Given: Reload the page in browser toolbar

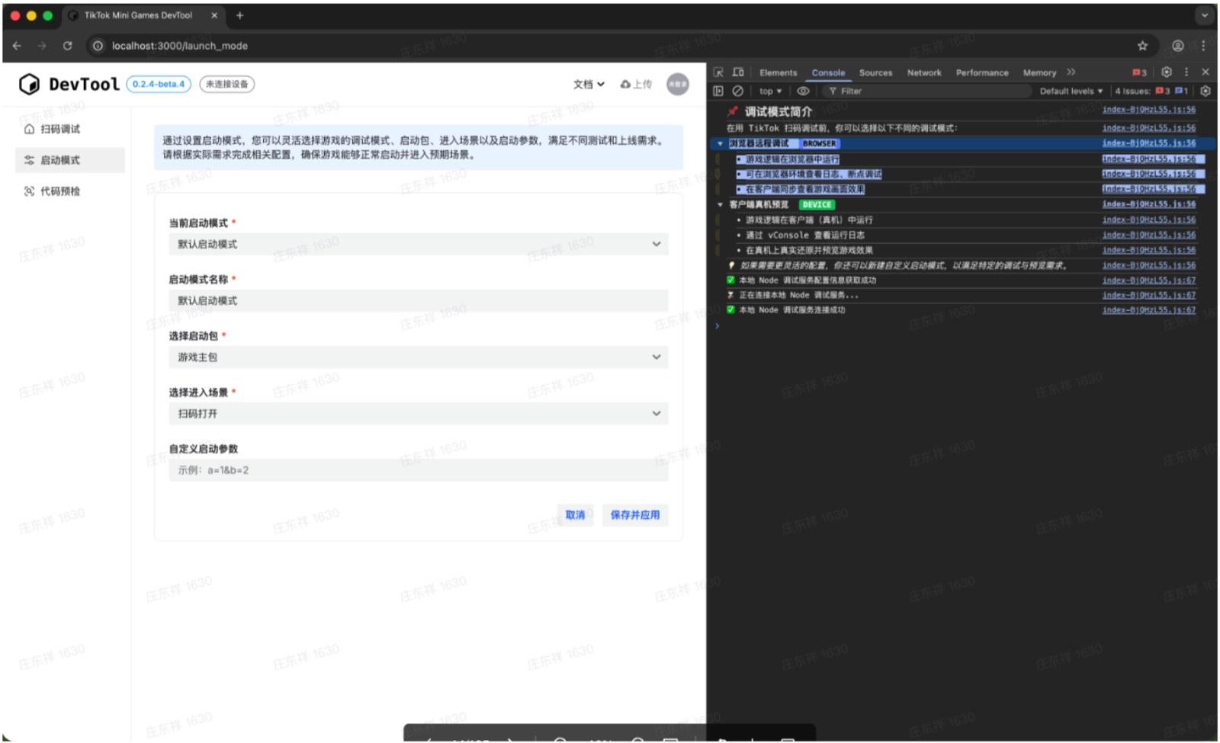Looking at the screenshot, I should tap(67, 46).
